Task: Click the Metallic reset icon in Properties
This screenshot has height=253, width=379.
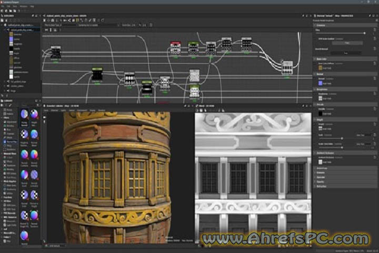Action: coord(375,109)
